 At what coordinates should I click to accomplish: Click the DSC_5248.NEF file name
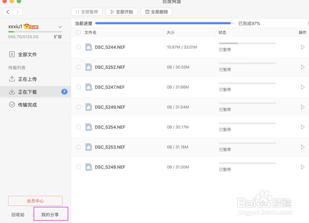(110, 167)
